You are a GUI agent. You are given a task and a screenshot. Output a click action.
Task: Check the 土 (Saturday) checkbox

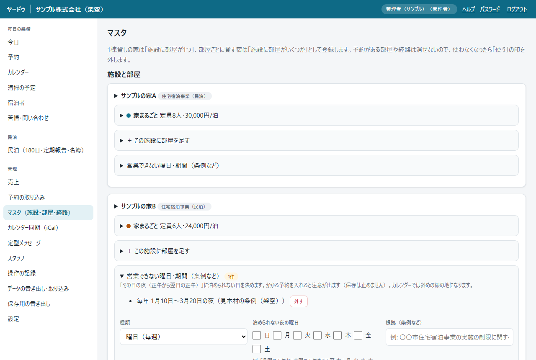(x=257, y=349)
